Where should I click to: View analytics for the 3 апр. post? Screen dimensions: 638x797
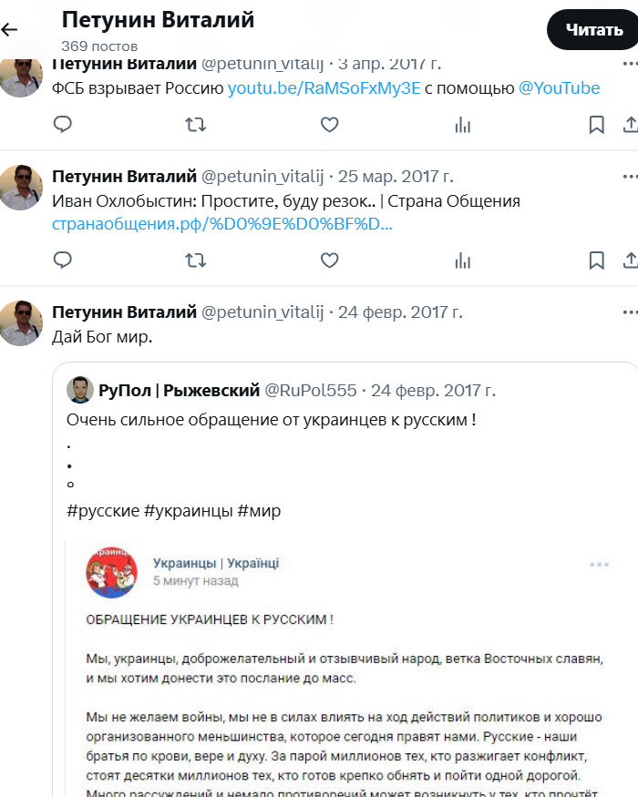[x=462, y=125]
